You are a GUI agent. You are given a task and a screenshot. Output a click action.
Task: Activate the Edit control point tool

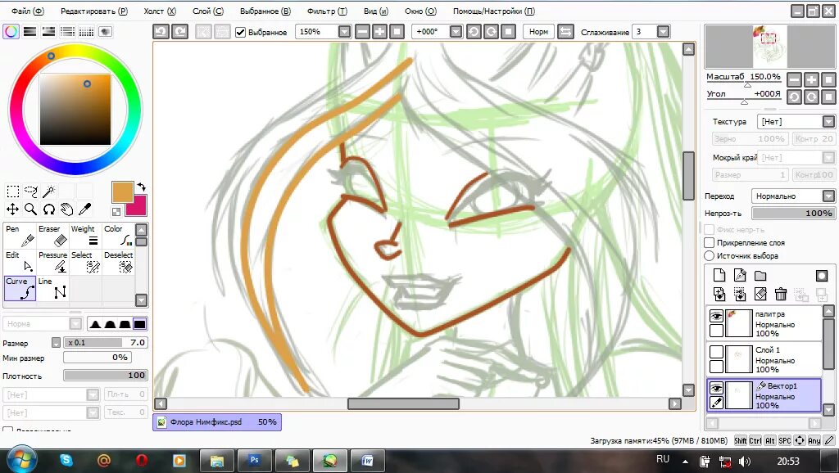point(20,262)
